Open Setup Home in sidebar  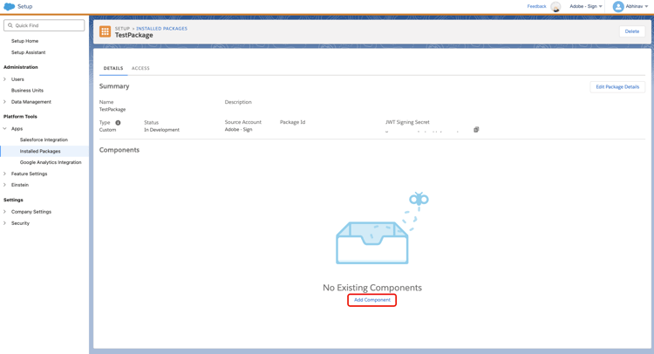(x=24, y=41)
